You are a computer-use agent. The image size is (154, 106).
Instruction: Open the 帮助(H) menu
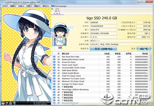coord(46,6)
